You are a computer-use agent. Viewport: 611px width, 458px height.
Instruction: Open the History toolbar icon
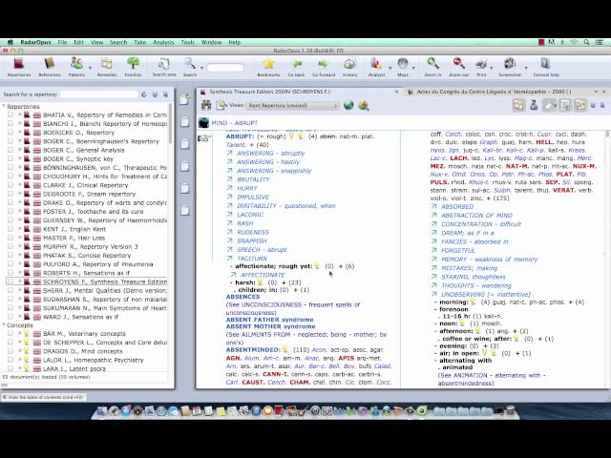[349, 64]
